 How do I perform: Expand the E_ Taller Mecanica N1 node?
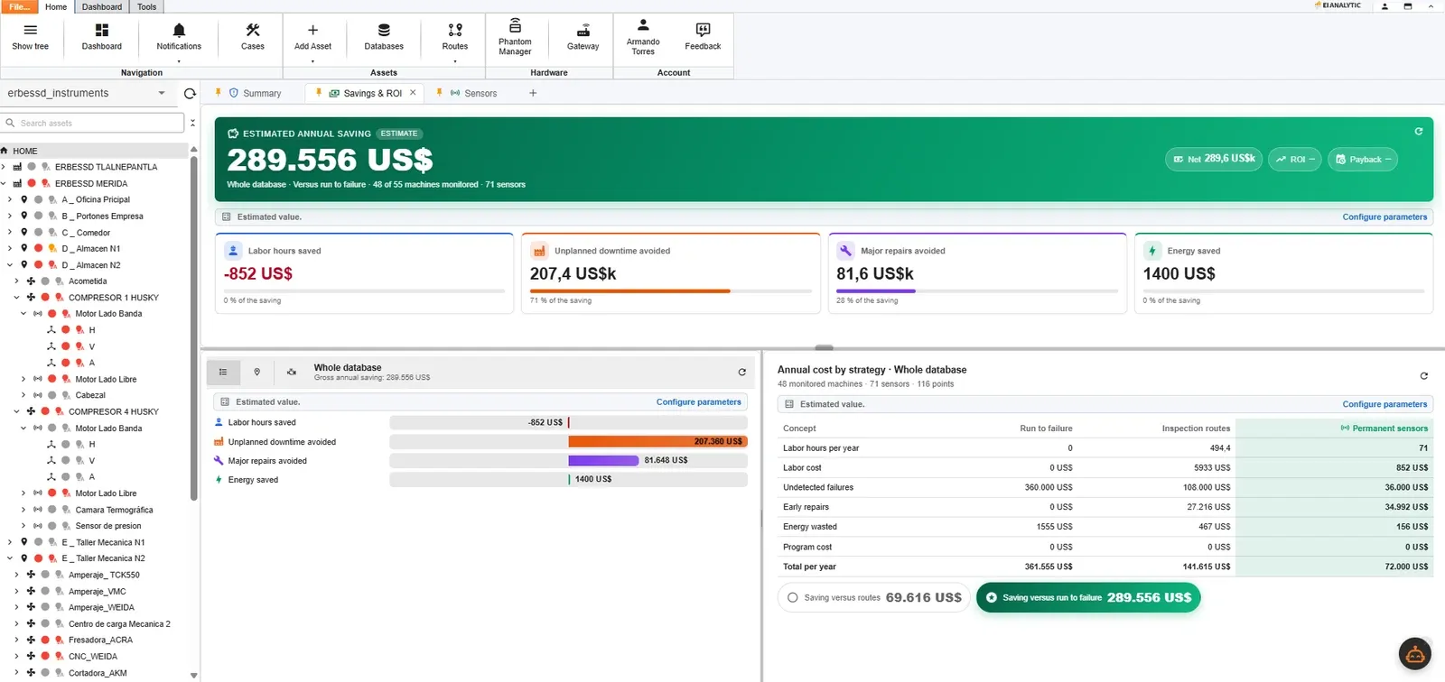tap(10, 542)
